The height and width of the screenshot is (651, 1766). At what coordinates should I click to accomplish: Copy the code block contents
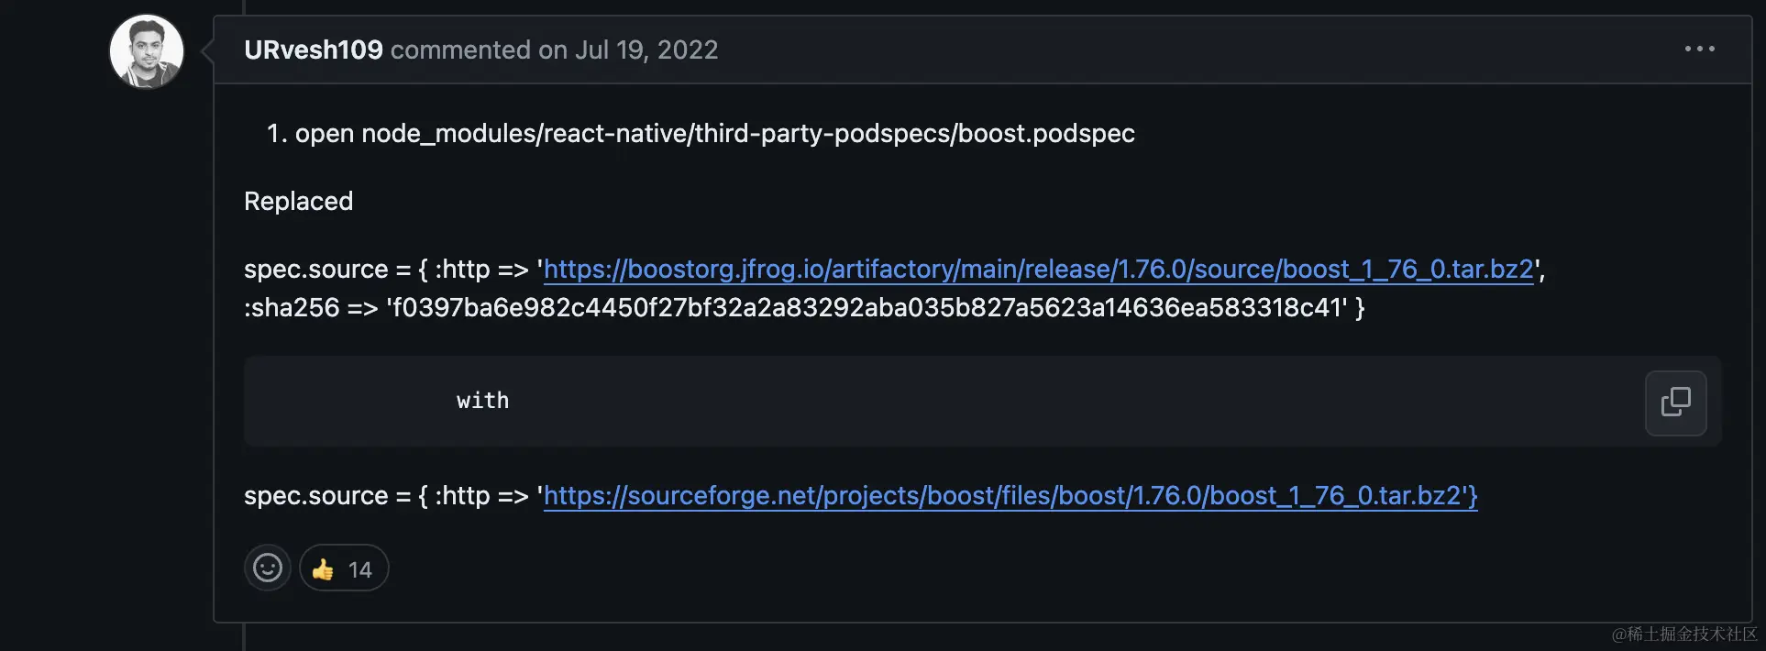[1675, 403]
